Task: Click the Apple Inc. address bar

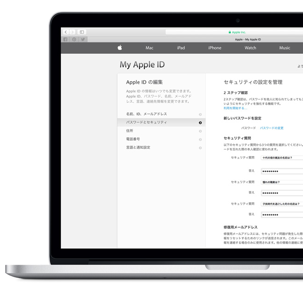Action: click(234, 32)
